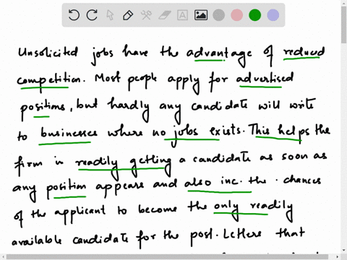This screenshot has height=260, width=347.
Task: Click the Undo arrow icon
Action: (x=74, y=15)
